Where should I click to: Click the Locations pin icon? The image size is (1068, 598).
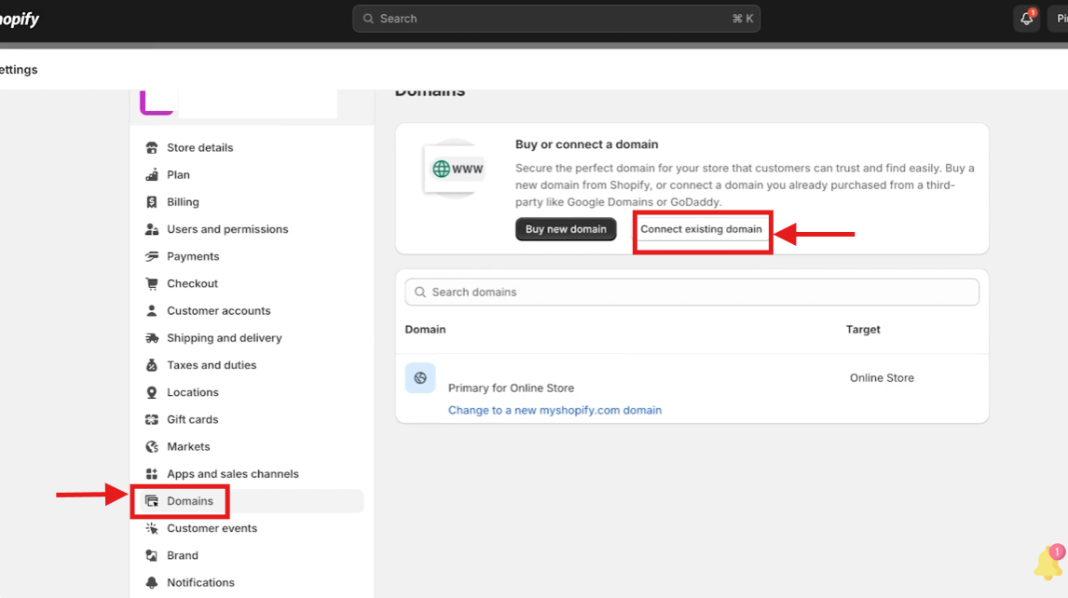151,393
